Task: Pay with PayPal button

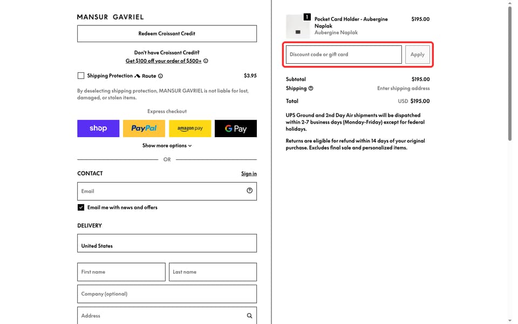Action: (144, 129)
